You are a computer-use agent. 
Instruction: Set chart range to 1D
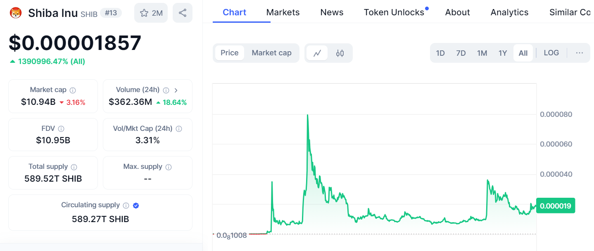click(440, 53)
